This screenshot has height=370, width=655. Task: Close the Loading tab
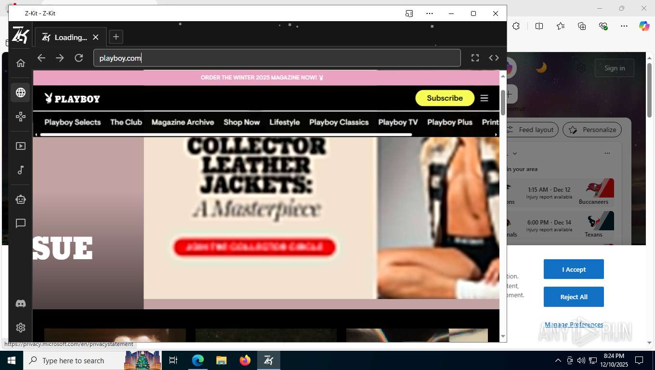(x=95, y=37)
